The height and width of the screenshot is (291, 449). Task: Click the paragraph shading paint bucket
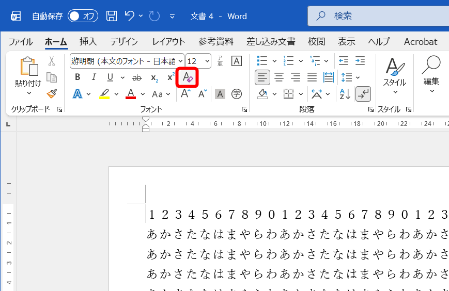[x=262, y=94]
